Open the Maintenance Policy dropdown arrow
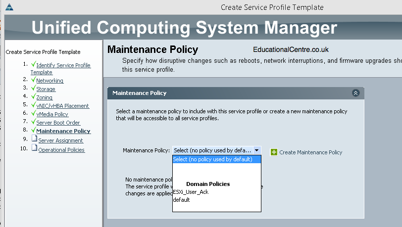Viewport: 402px width, 227px height. click(256, 150)
